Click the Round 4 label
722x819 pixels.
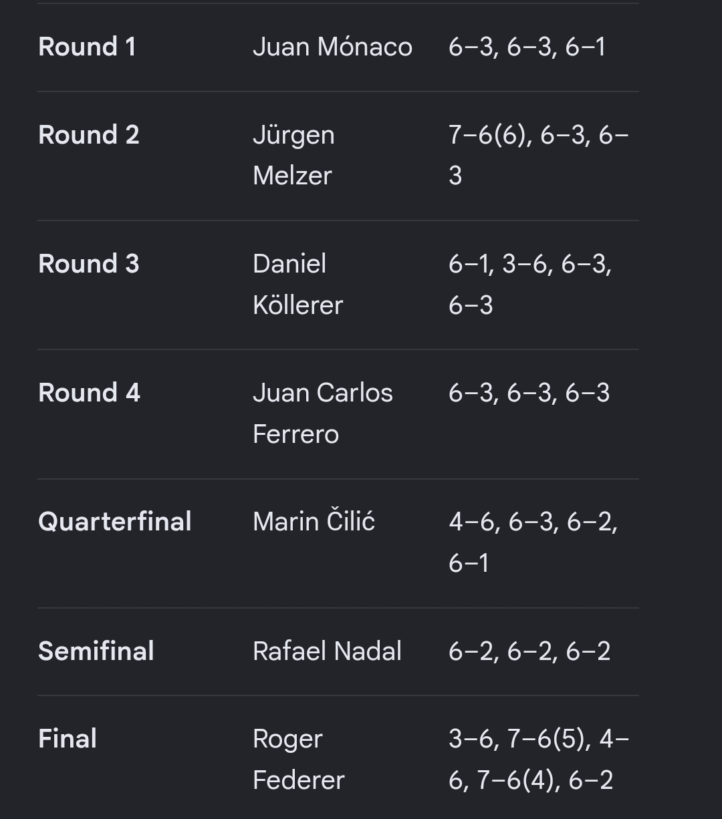(89, 393)
